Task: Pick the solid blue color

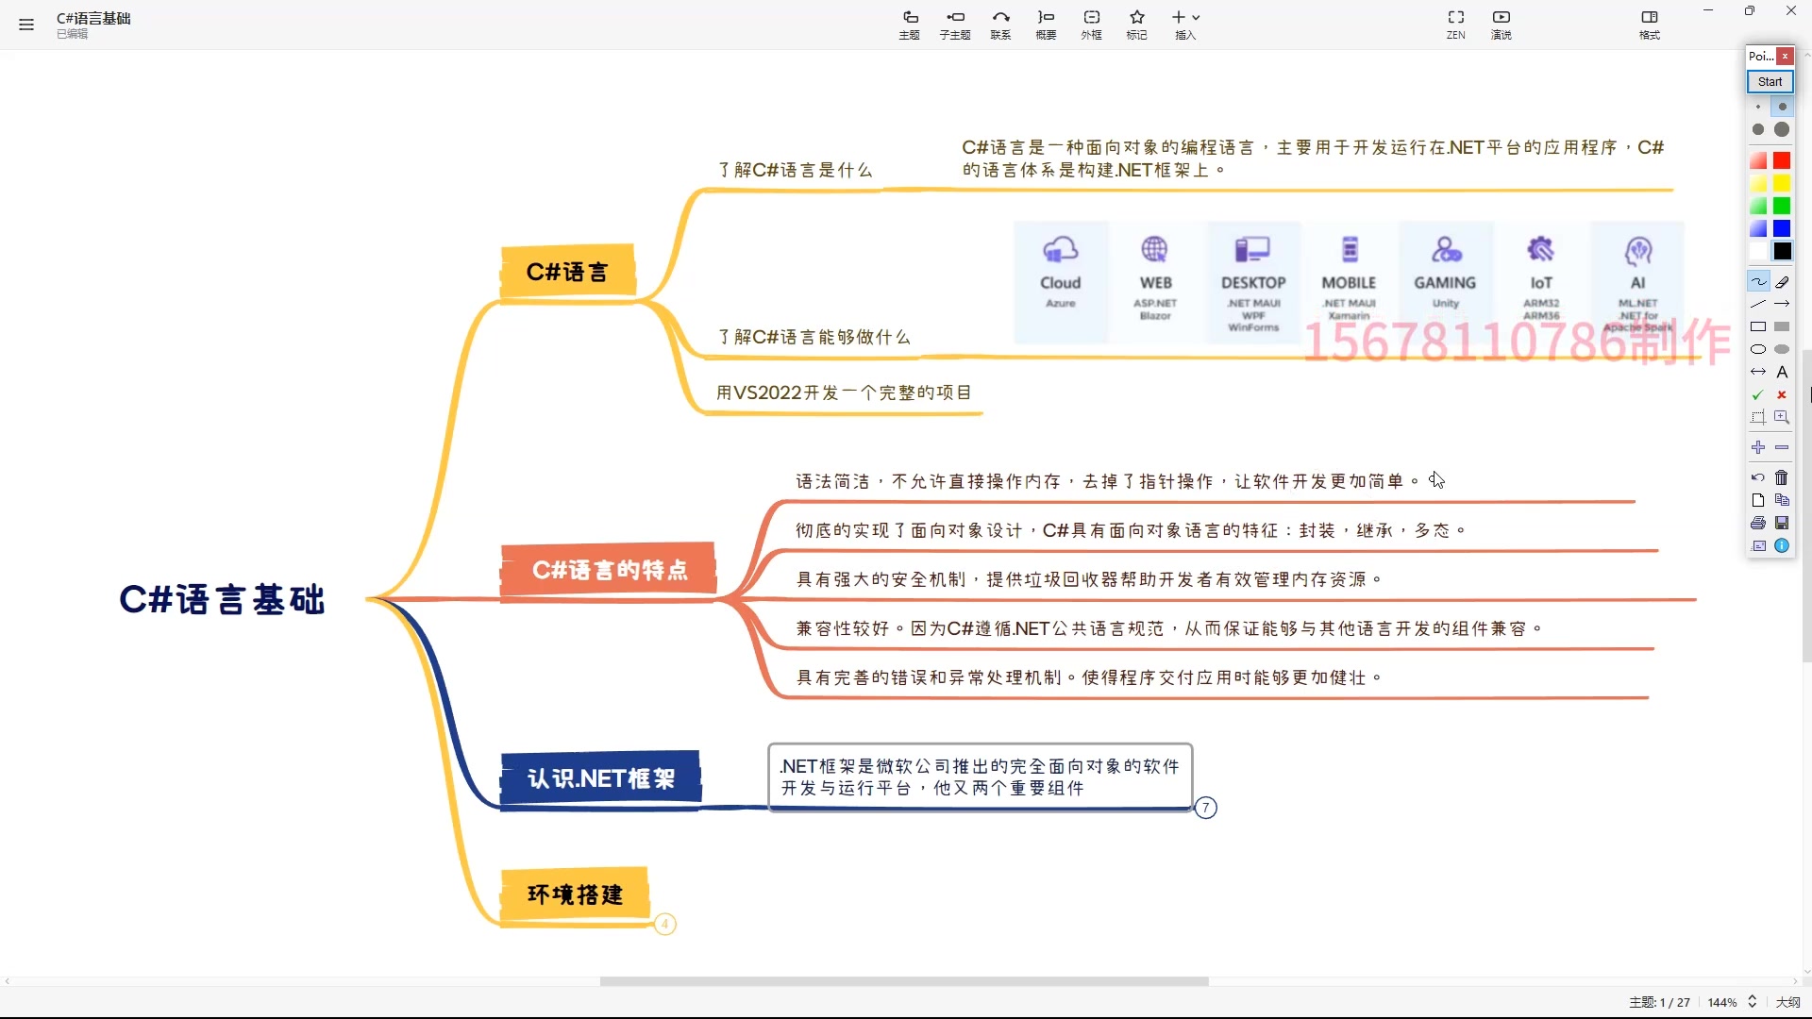Action: pos(1782,228)
